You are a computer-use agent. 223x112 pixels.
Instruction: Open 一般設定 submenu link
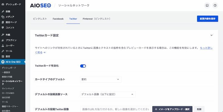pos(6,73)
